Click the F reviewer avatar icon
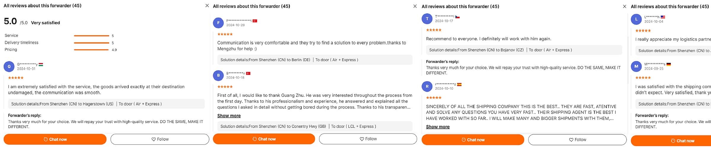711x148 pixels. point(218,23)
